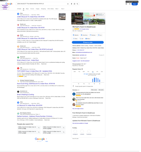This screenshot has width=141, height=152.
Task: Go to results page 2
Action: coord(39,141)
